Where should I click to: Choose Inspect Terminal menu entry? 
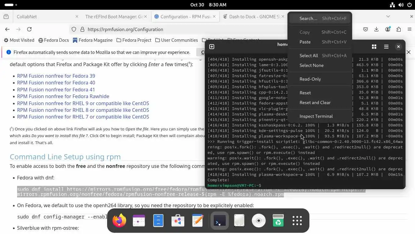(320, 116)
